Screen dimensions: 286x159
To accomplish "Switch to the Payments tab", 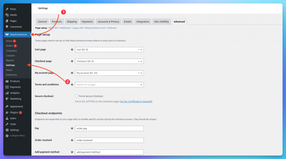I will click(x=87, y=21).
